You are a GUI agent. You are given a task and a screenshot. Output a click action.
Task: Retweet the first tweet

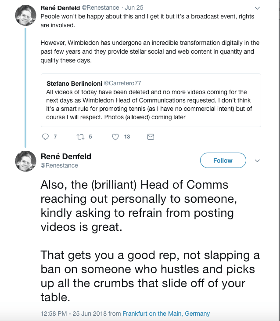pyautogui.click(x=80, y=137)
